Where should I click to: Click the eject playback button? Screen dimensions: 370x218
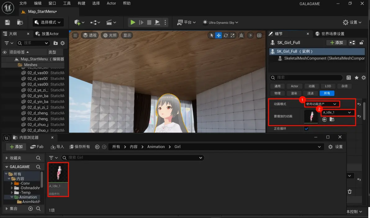tap(157, 22)
